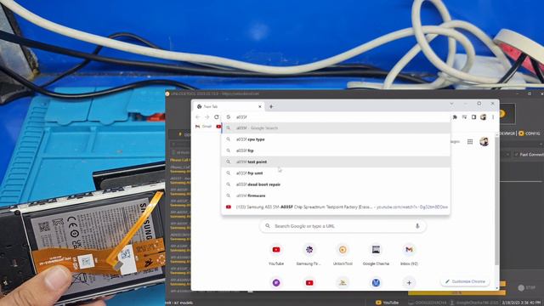This screenshot has height=306, width=544.
Task: Open the Chrome extensions puzzle icon
Action: pyautogui.click(x=455, y=117)
